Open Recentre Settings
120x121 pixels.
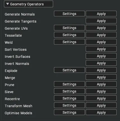[x=69, y=98]
